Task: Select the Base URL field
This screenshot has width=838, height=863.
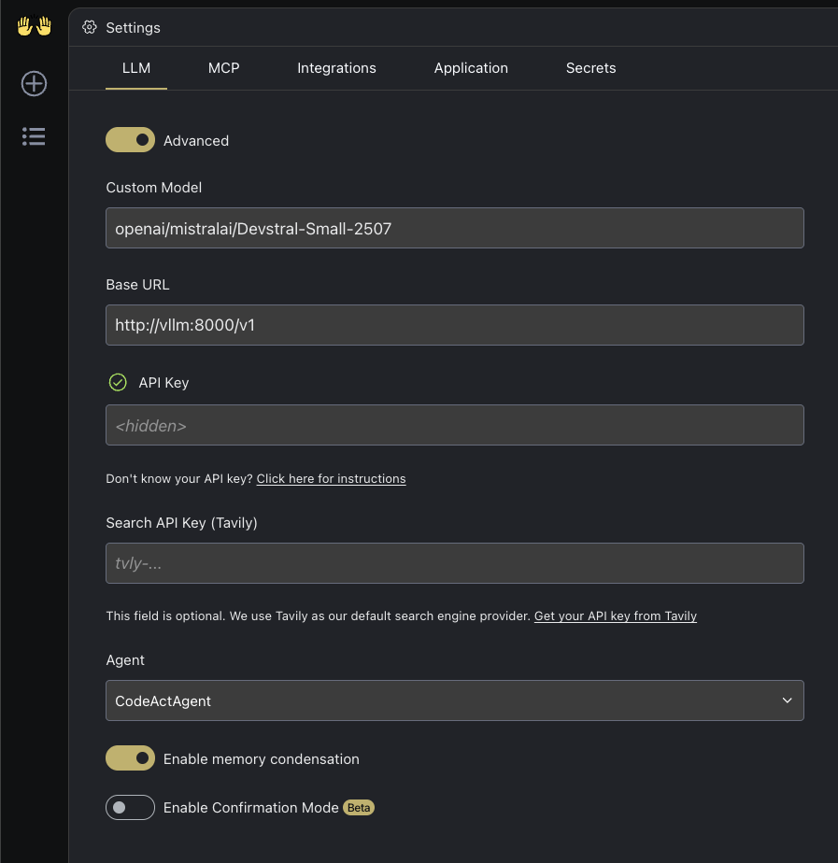Action: 454,324
